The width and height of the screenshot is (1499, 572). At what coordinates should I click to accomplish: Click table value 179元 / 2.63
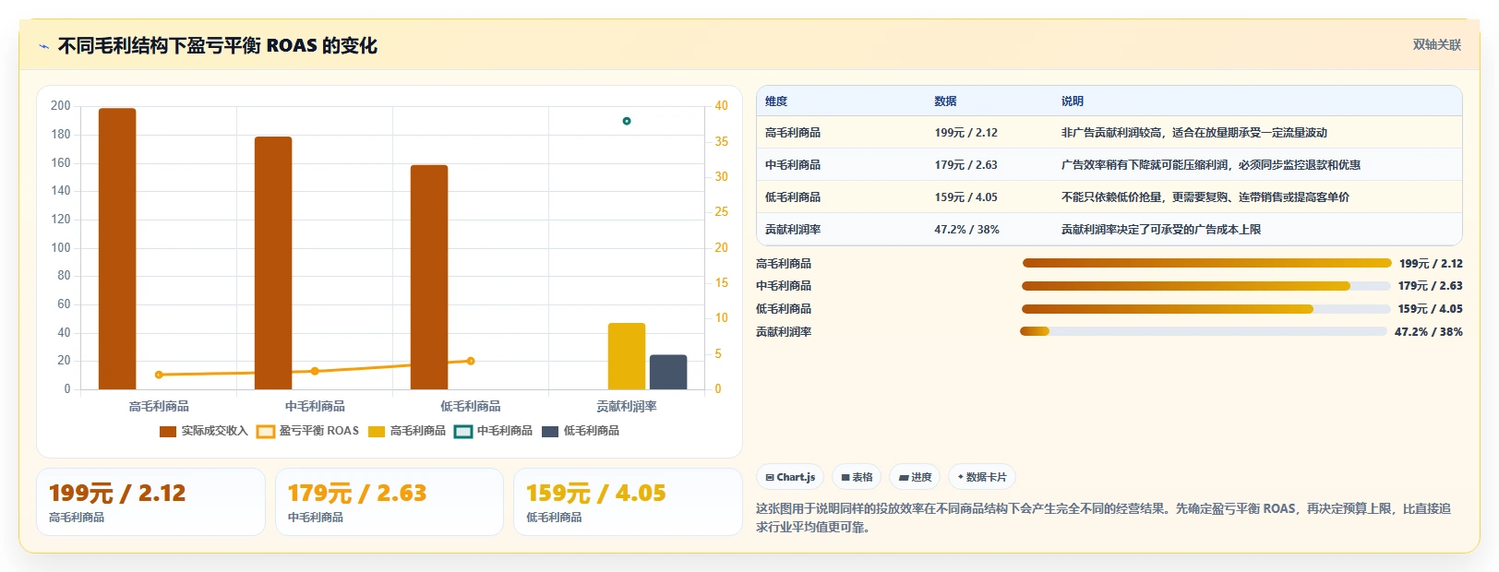click(965, 165)
